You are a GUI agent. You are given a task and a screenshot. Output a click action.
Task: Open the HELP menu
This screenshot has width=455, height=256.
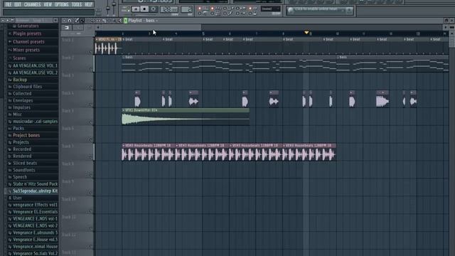[88, 4]
